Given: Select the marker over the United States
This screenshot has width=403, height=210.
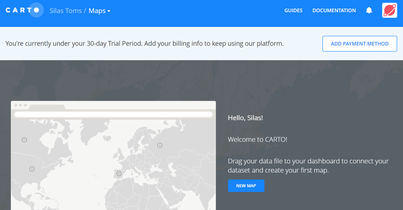Looking at the screenshot, I should (32, 169).
